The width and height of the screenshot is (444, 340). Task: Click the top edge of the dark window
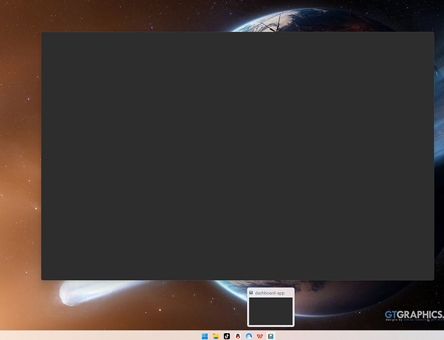[x=237, y=32]
